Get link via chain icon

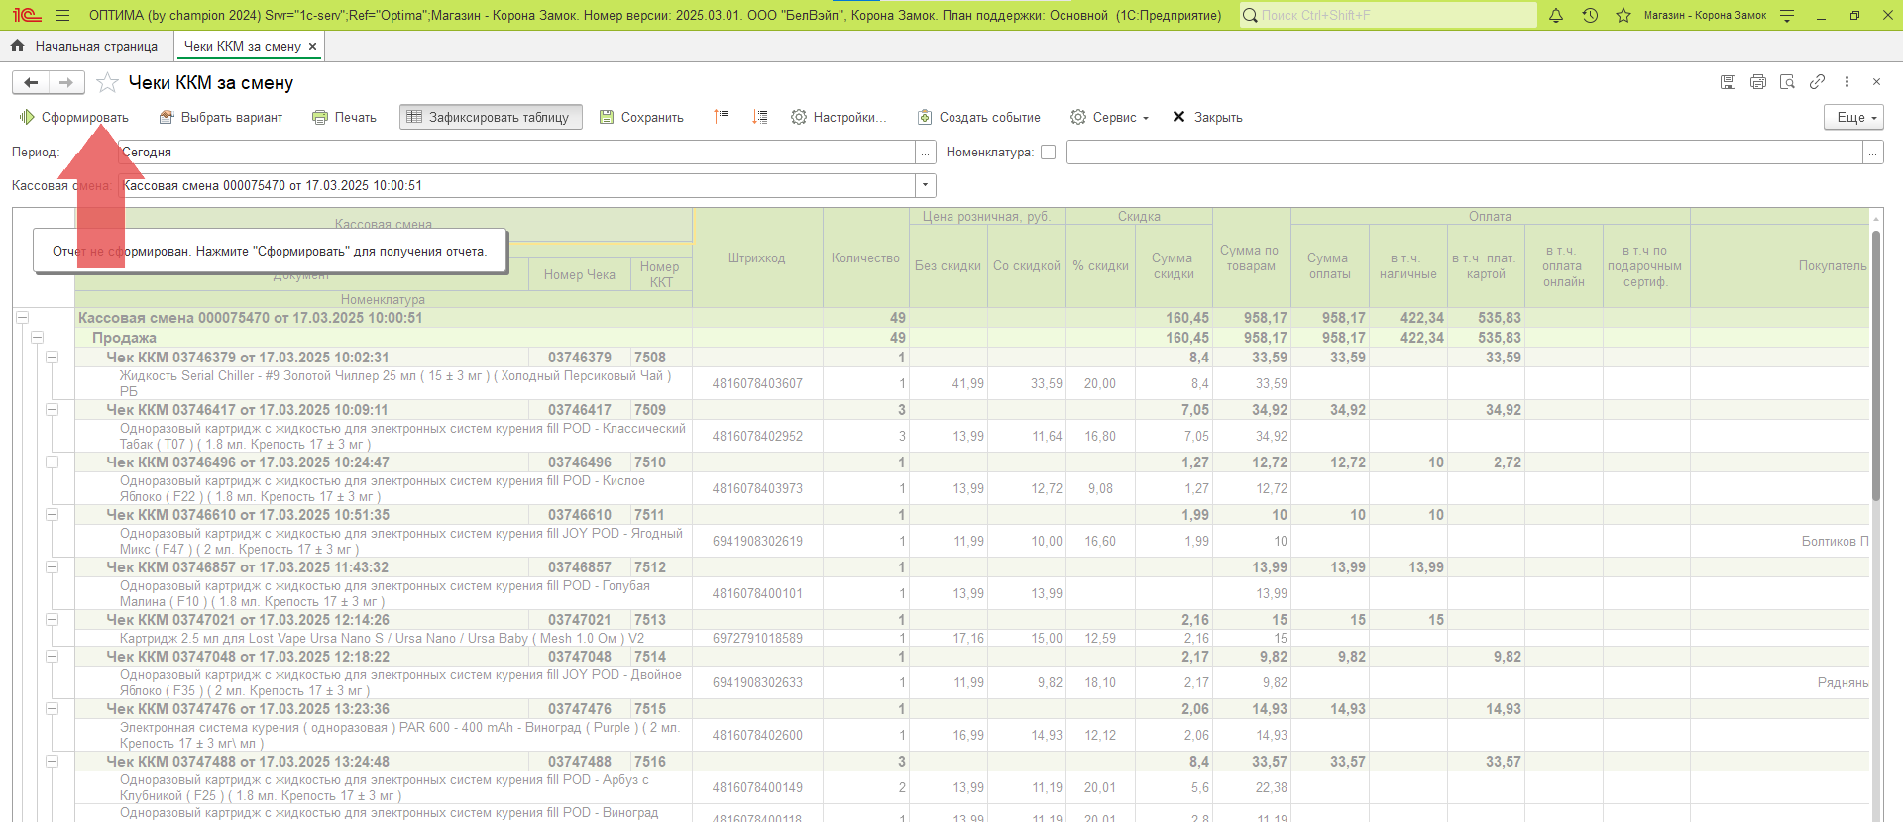(1817, 82)
